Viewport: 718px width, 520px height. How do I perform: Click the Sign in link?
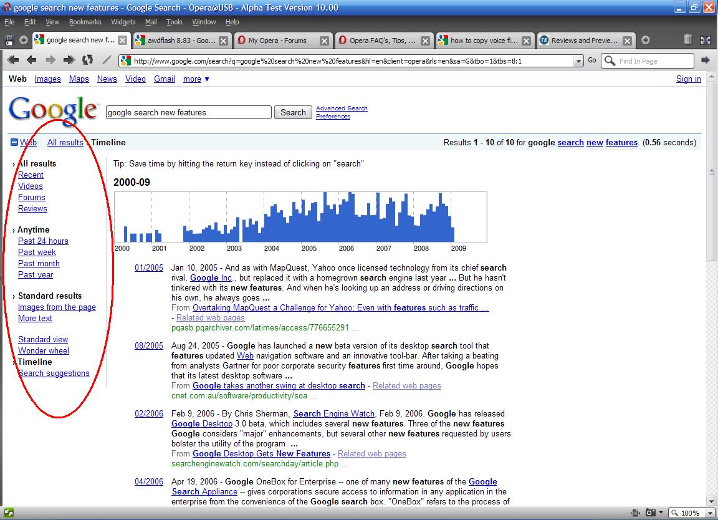point(688,79)
